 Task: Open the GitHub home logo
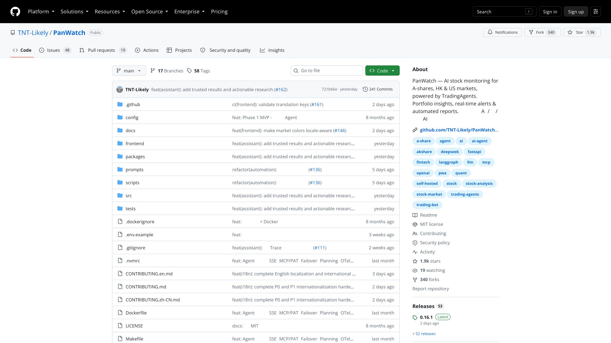point(15,11)
